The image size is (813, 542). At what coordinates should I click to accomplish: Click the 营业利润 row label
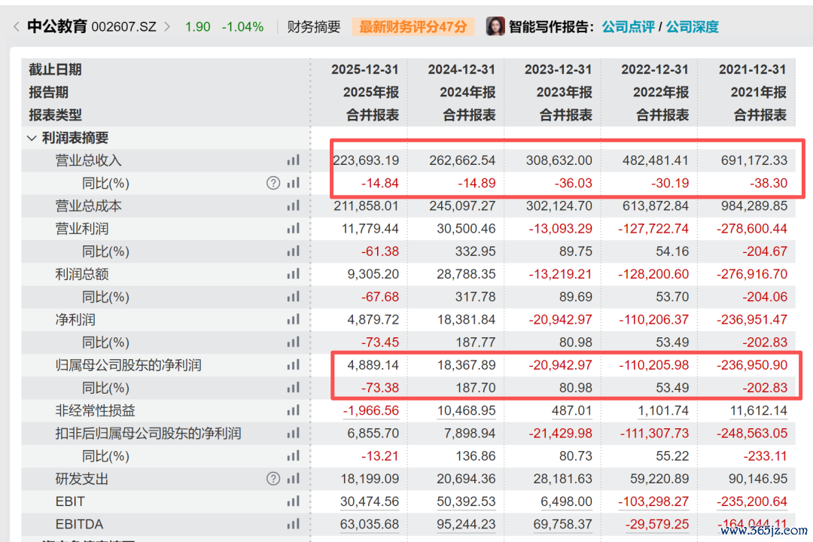click(x=81, y=229)
